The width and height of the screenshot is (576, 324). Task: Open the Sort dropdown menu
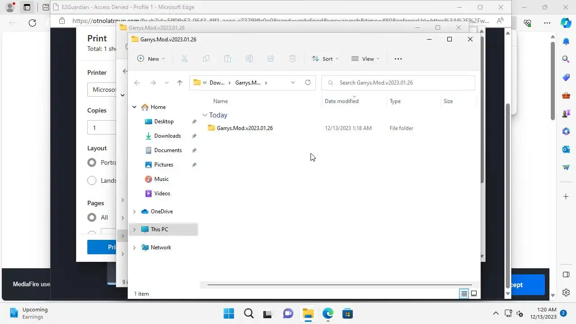pos(325,58)
